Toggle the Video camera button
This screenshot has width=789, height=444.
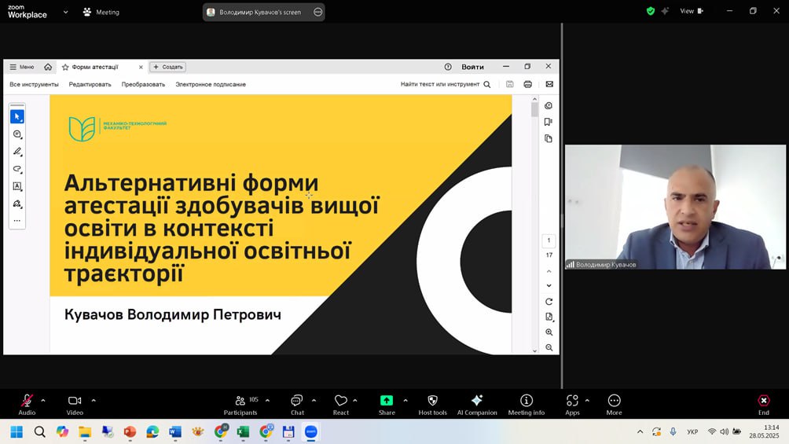(x=75, y=402)
